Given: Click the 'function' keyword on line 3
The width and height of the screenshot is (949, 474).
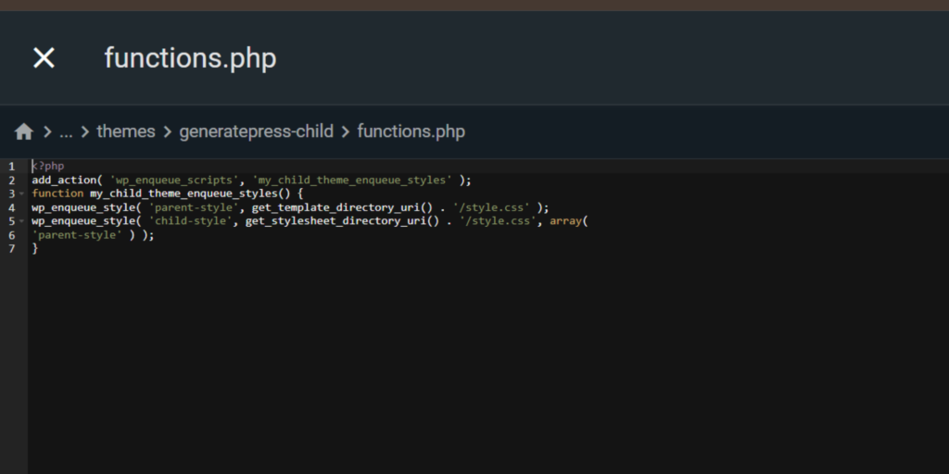Looking at the screenshot, I should [57, 193].
